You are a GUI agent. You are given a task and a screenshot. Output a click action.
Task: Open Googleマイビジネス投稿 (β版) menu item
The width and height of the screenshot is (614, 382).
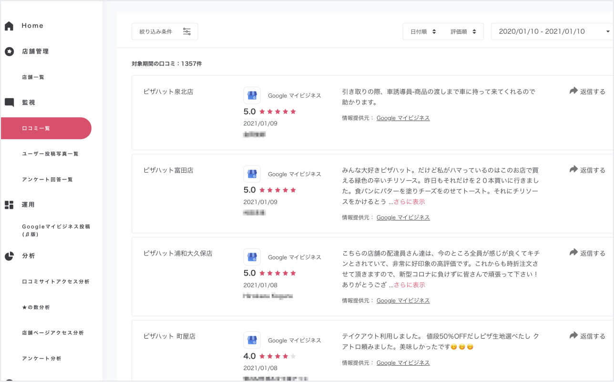56,230
